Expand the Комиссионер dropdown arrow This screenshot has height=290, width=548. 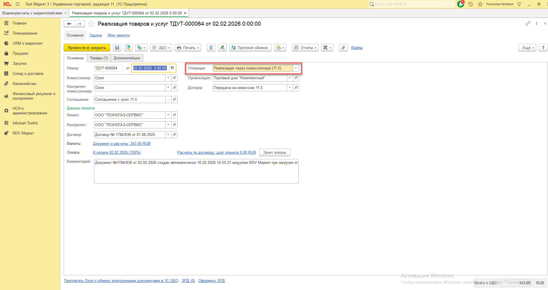click(168, 78)
